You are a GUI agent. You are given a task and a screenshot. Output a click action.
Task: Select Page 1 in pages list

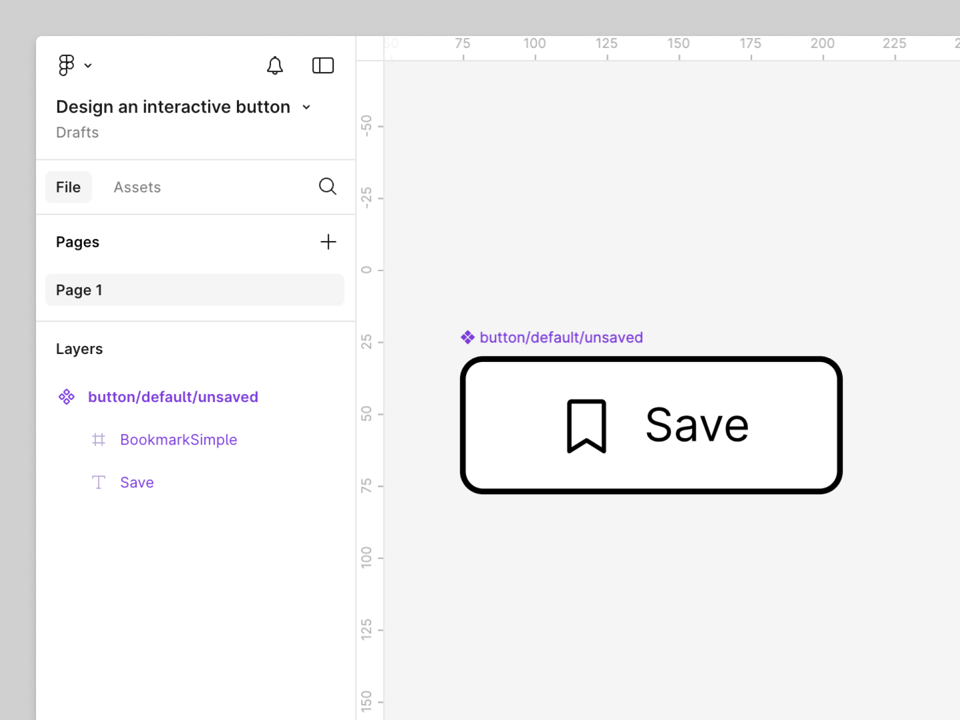[x=194, y=290]
